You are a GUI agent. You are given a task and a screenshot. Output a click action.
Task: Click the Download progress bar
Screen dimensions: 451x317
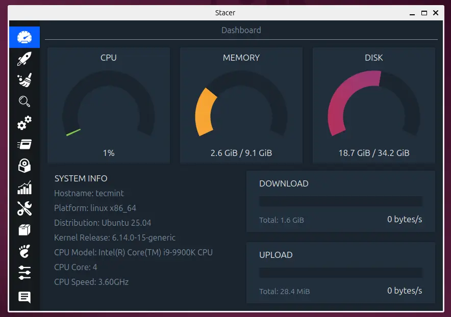(340, 201)
